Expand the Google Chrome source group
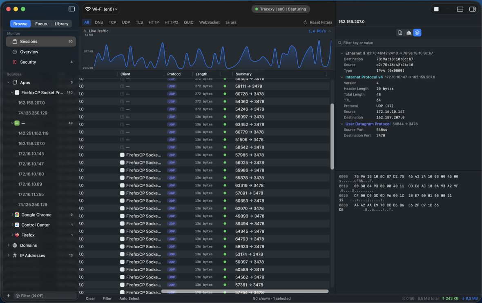482x303 pixels. pyautogui.click(x=12, y=214)
